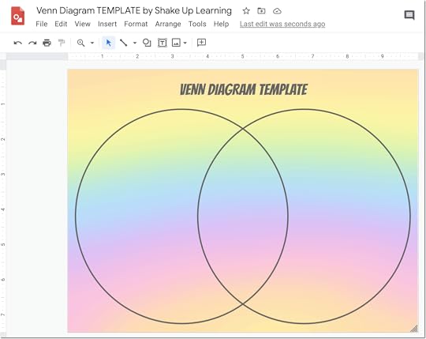Image resolution: width=426 pixels, height=339 pixels.
Task: Open the Arrange menu
Action: (168, 24)
